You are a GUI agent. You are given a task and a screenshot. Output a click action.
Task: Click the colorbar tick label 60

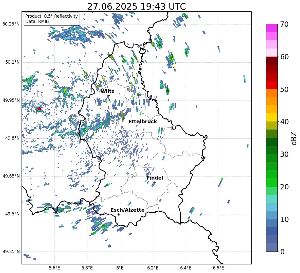pos(284,57)
